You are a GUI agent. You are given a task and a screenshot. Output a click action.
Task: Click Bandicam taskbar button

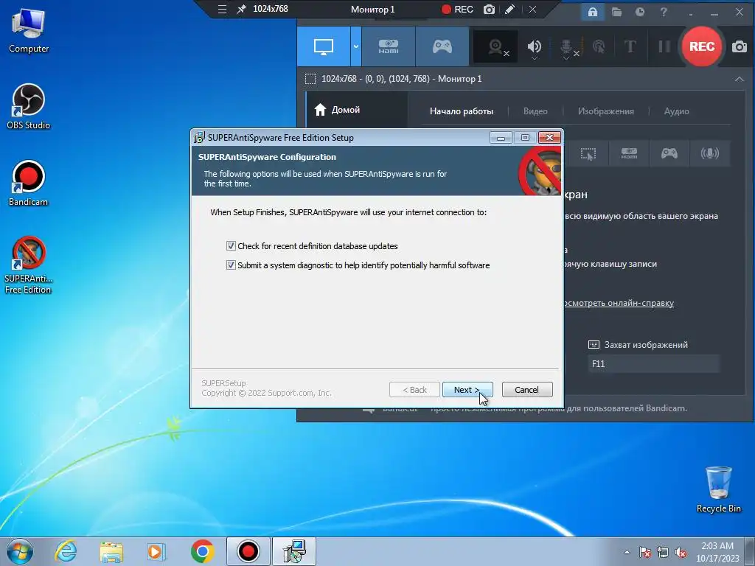[248, 551]
